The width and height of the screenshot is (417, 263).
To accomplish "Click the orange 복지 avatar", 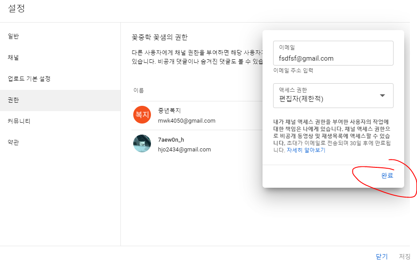I will pos(142,115).
